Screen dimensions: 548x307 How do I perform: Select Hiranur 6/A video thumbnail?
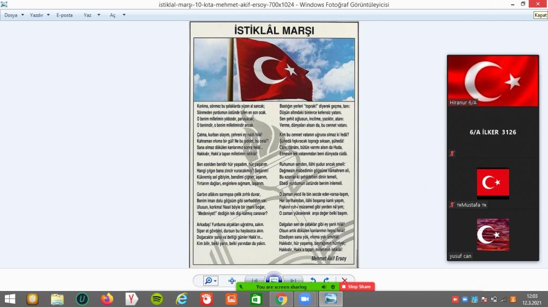(x=492, y=81)
